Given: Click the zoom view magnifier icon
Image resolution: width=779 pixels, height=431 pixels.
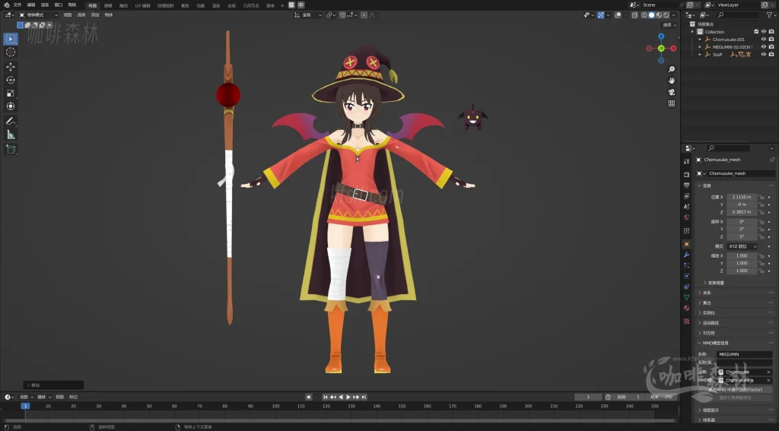Looking at the screenshot, I should pyautogui.click(x=672, y=69).
